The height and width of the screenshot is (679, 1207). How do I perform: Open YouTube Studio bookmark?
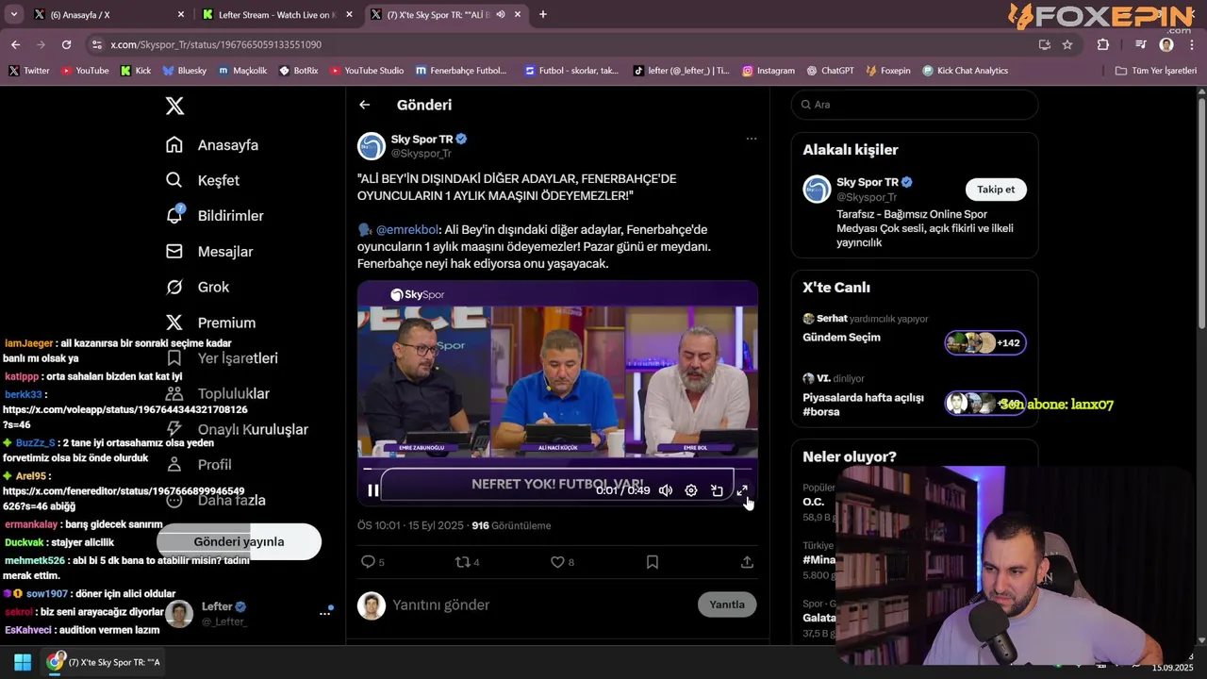367,71
